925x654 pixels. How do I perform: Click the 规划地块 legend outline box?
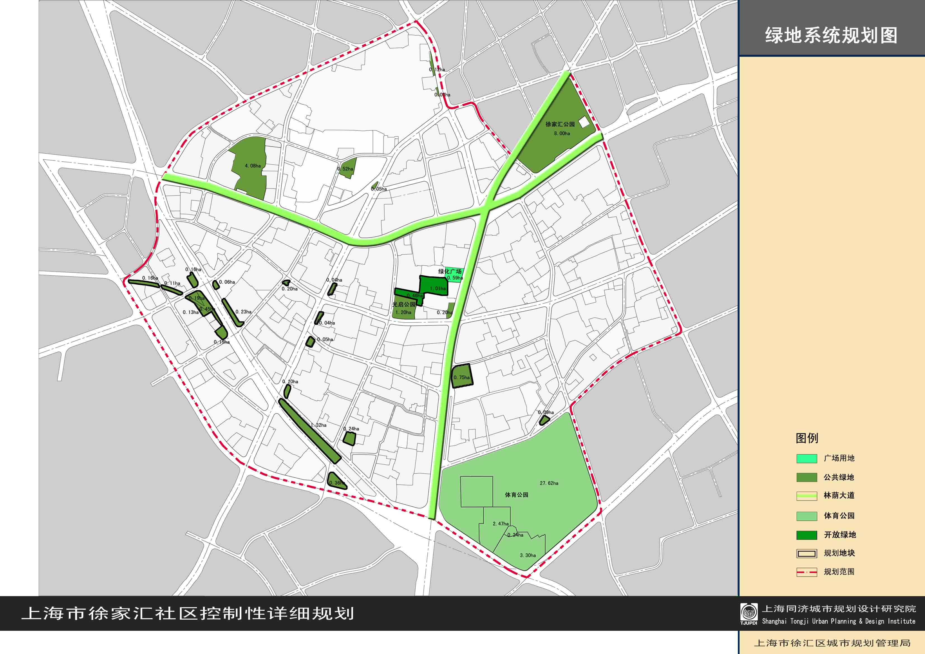pyautogui.click(x=807, y=553)
